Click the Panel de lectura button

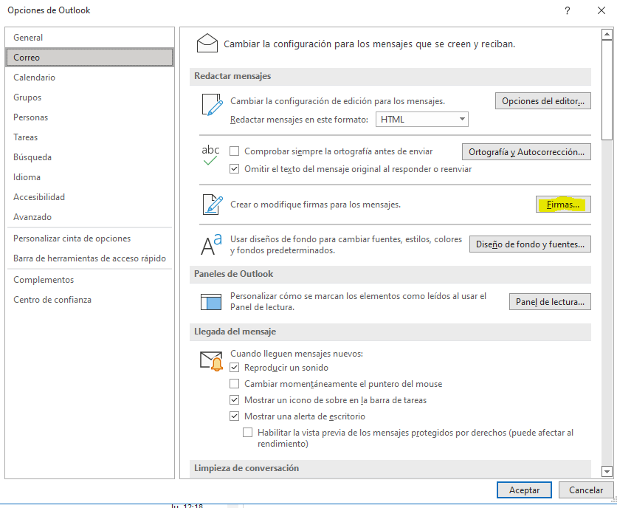pos(550,302)
